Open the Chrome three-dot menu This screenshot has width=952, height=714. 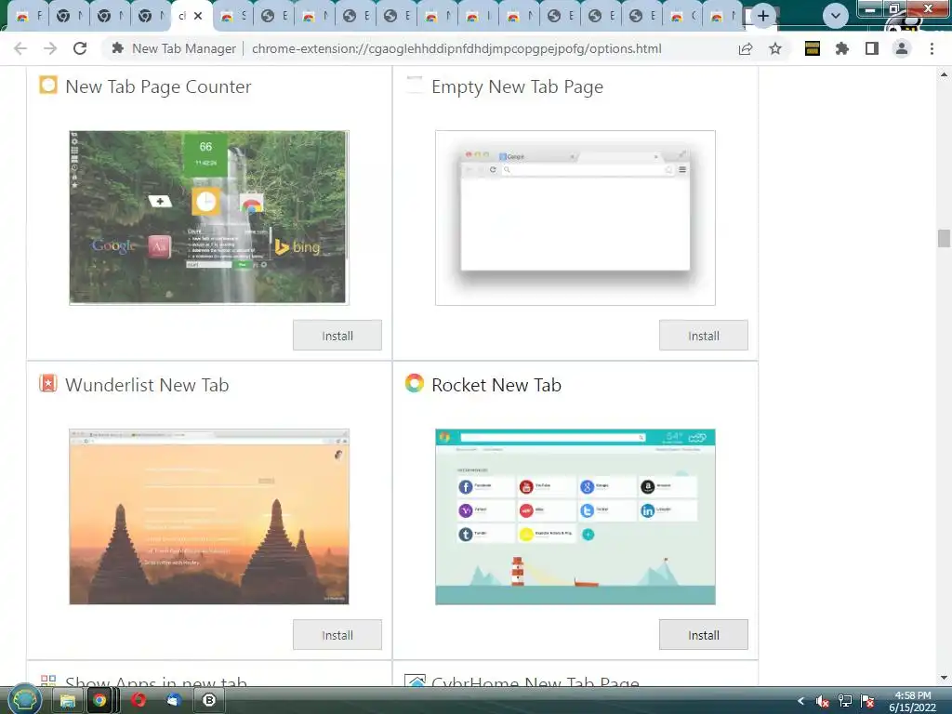pyautogui.click(x=932, y=48)
